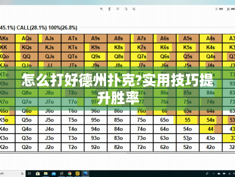Screen dimensions: 235x177
Task: Choose the K8s cell
Action: click(119, 47)
